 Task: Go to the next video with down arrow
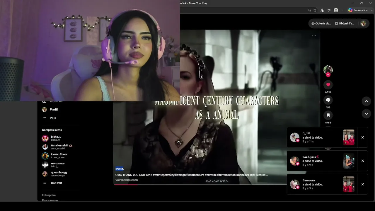(x=366, y=114)
